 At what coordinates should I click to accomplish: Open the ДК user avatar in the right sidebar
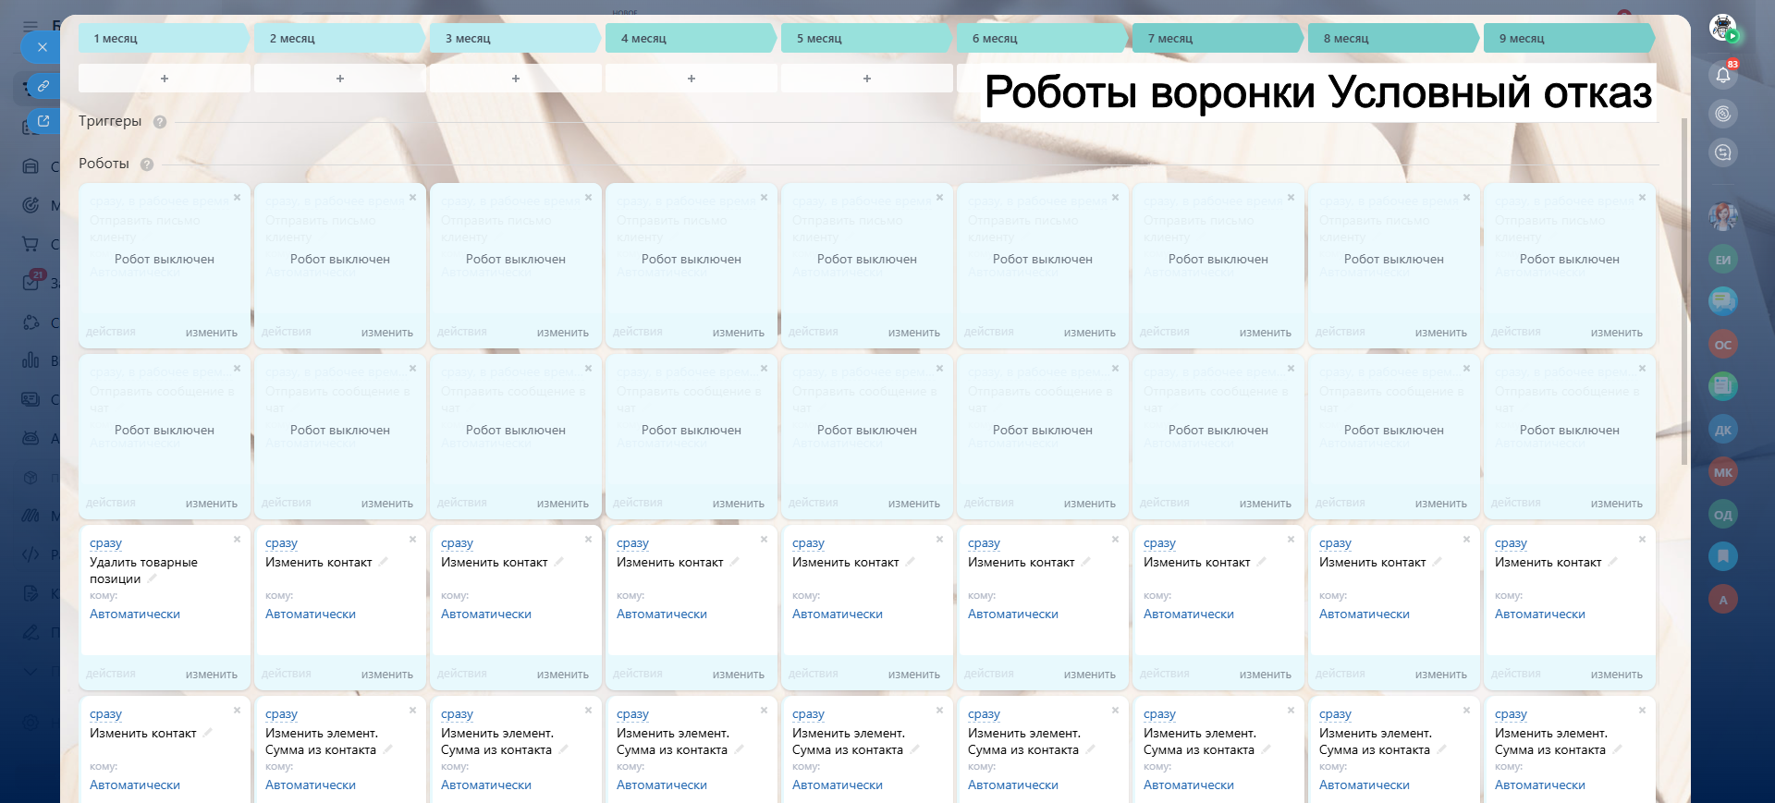[x=1723, y=430]
